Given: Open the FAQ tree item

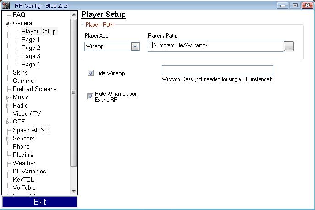Looking at the screenshot, I should click(x=19, y=15).
